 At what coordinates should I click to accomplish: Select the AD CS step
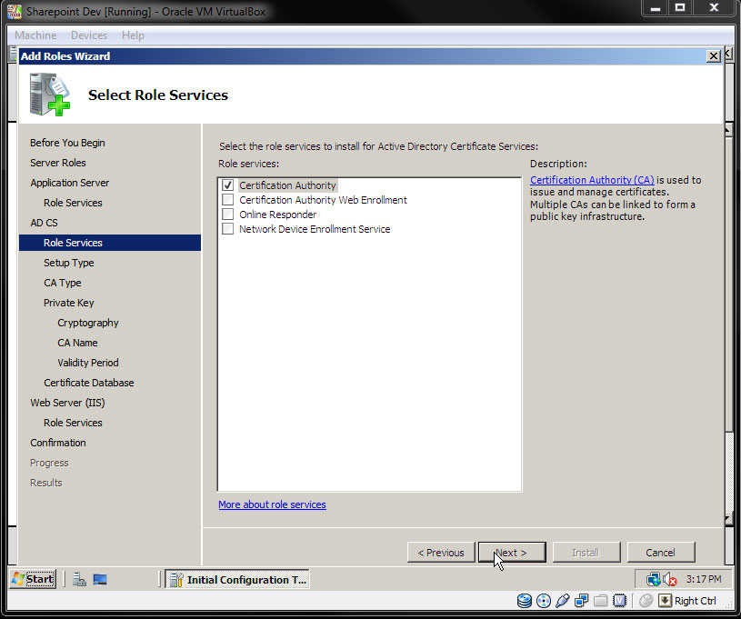[x=44, y=223]
